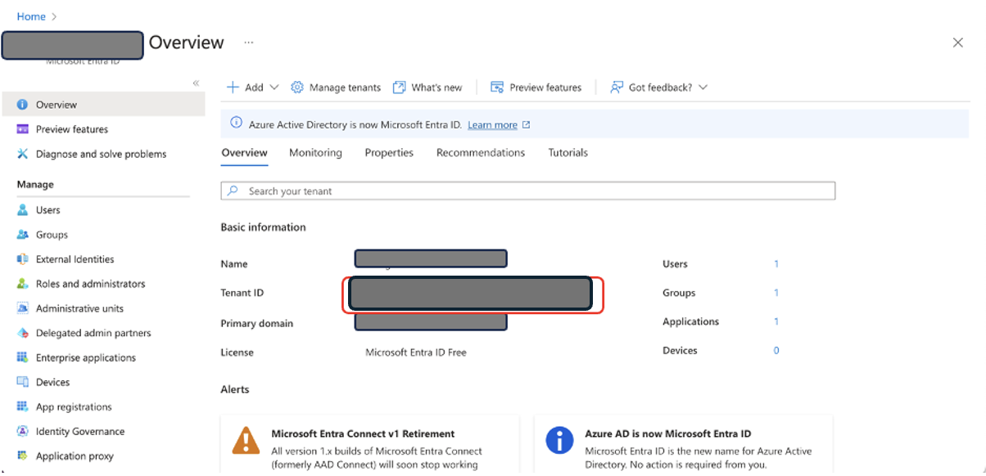Switch to the Monitoring tab

click(315, 153)
